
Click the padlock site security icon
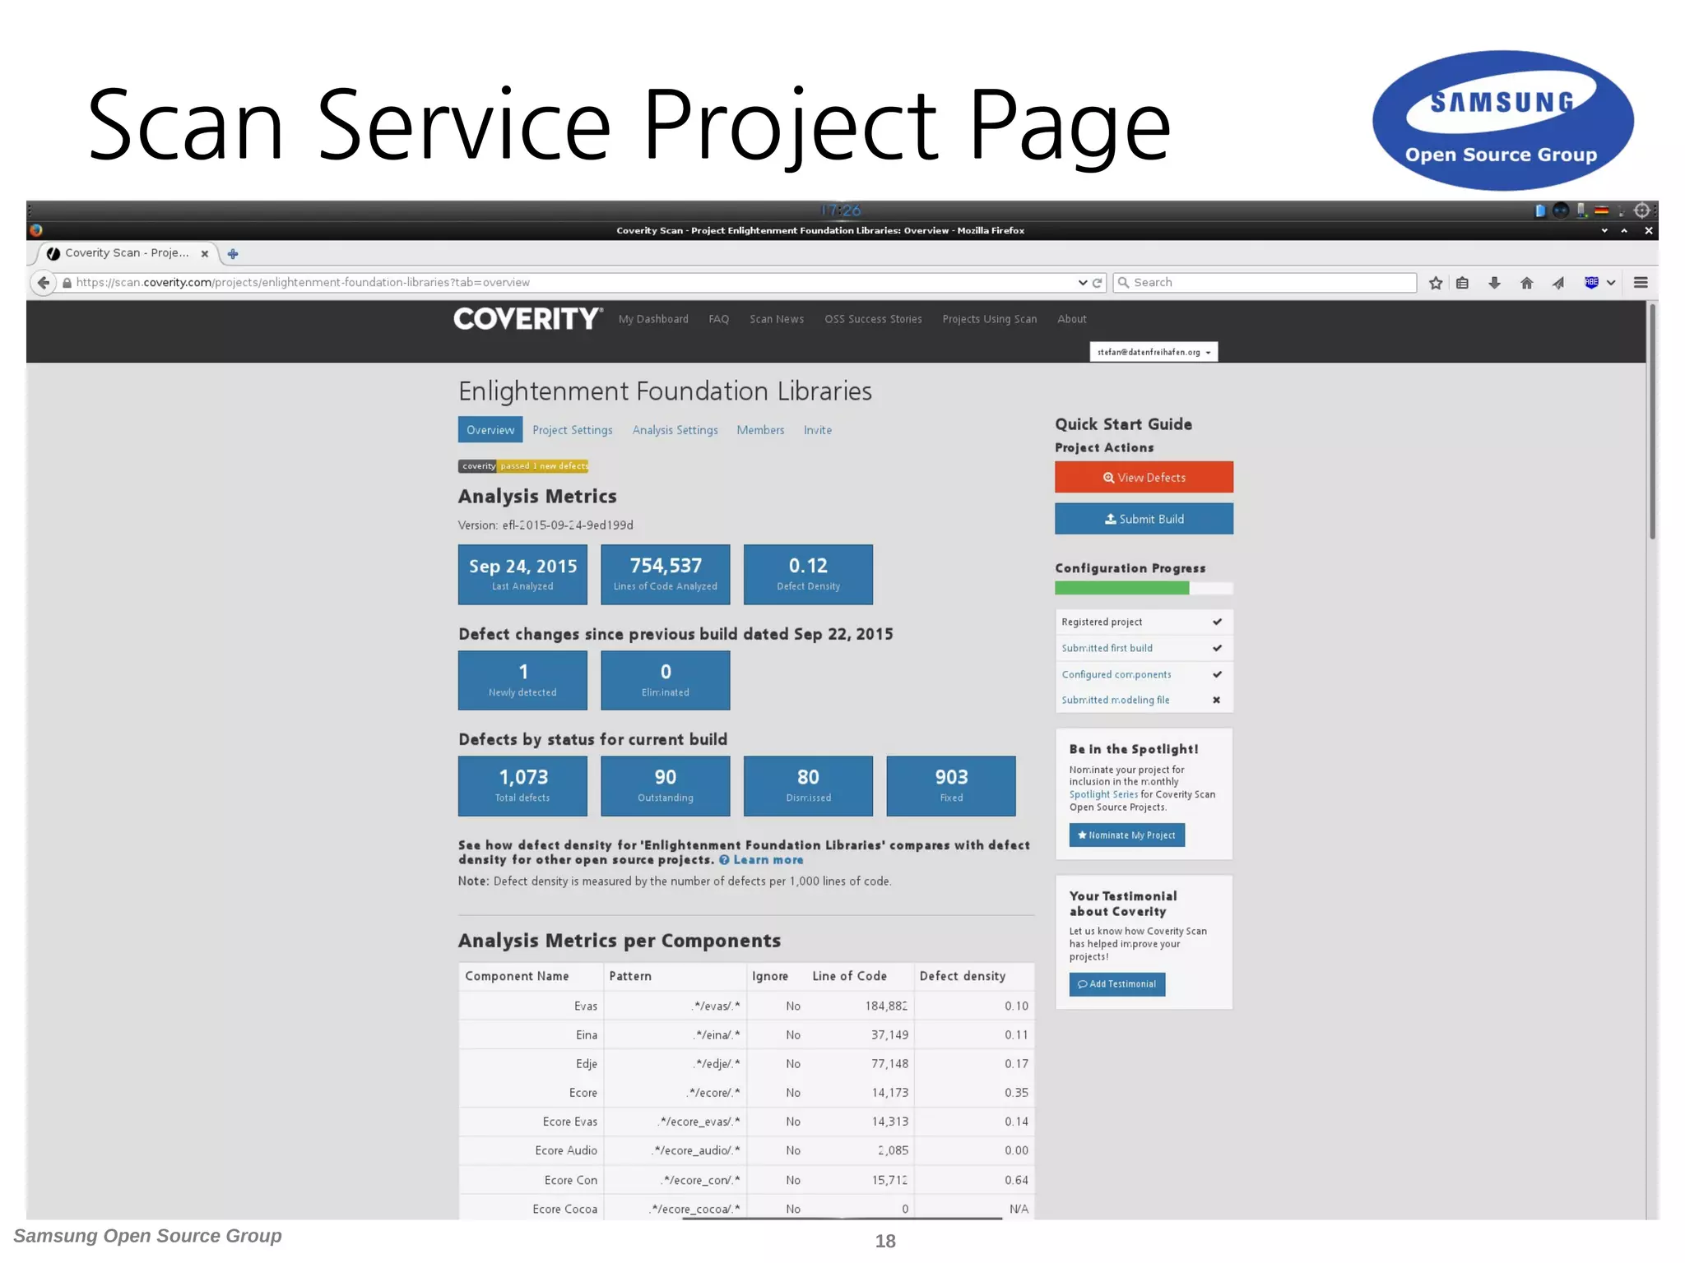tap(67, 283)
